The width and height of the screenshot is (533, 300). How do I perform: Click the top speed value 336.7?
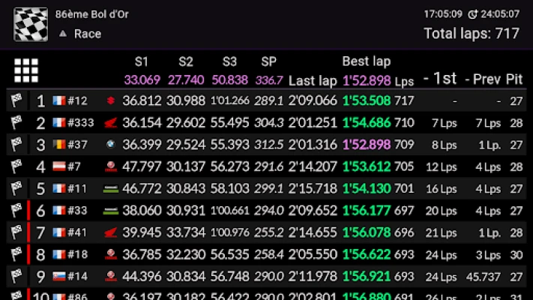point(269,80)
